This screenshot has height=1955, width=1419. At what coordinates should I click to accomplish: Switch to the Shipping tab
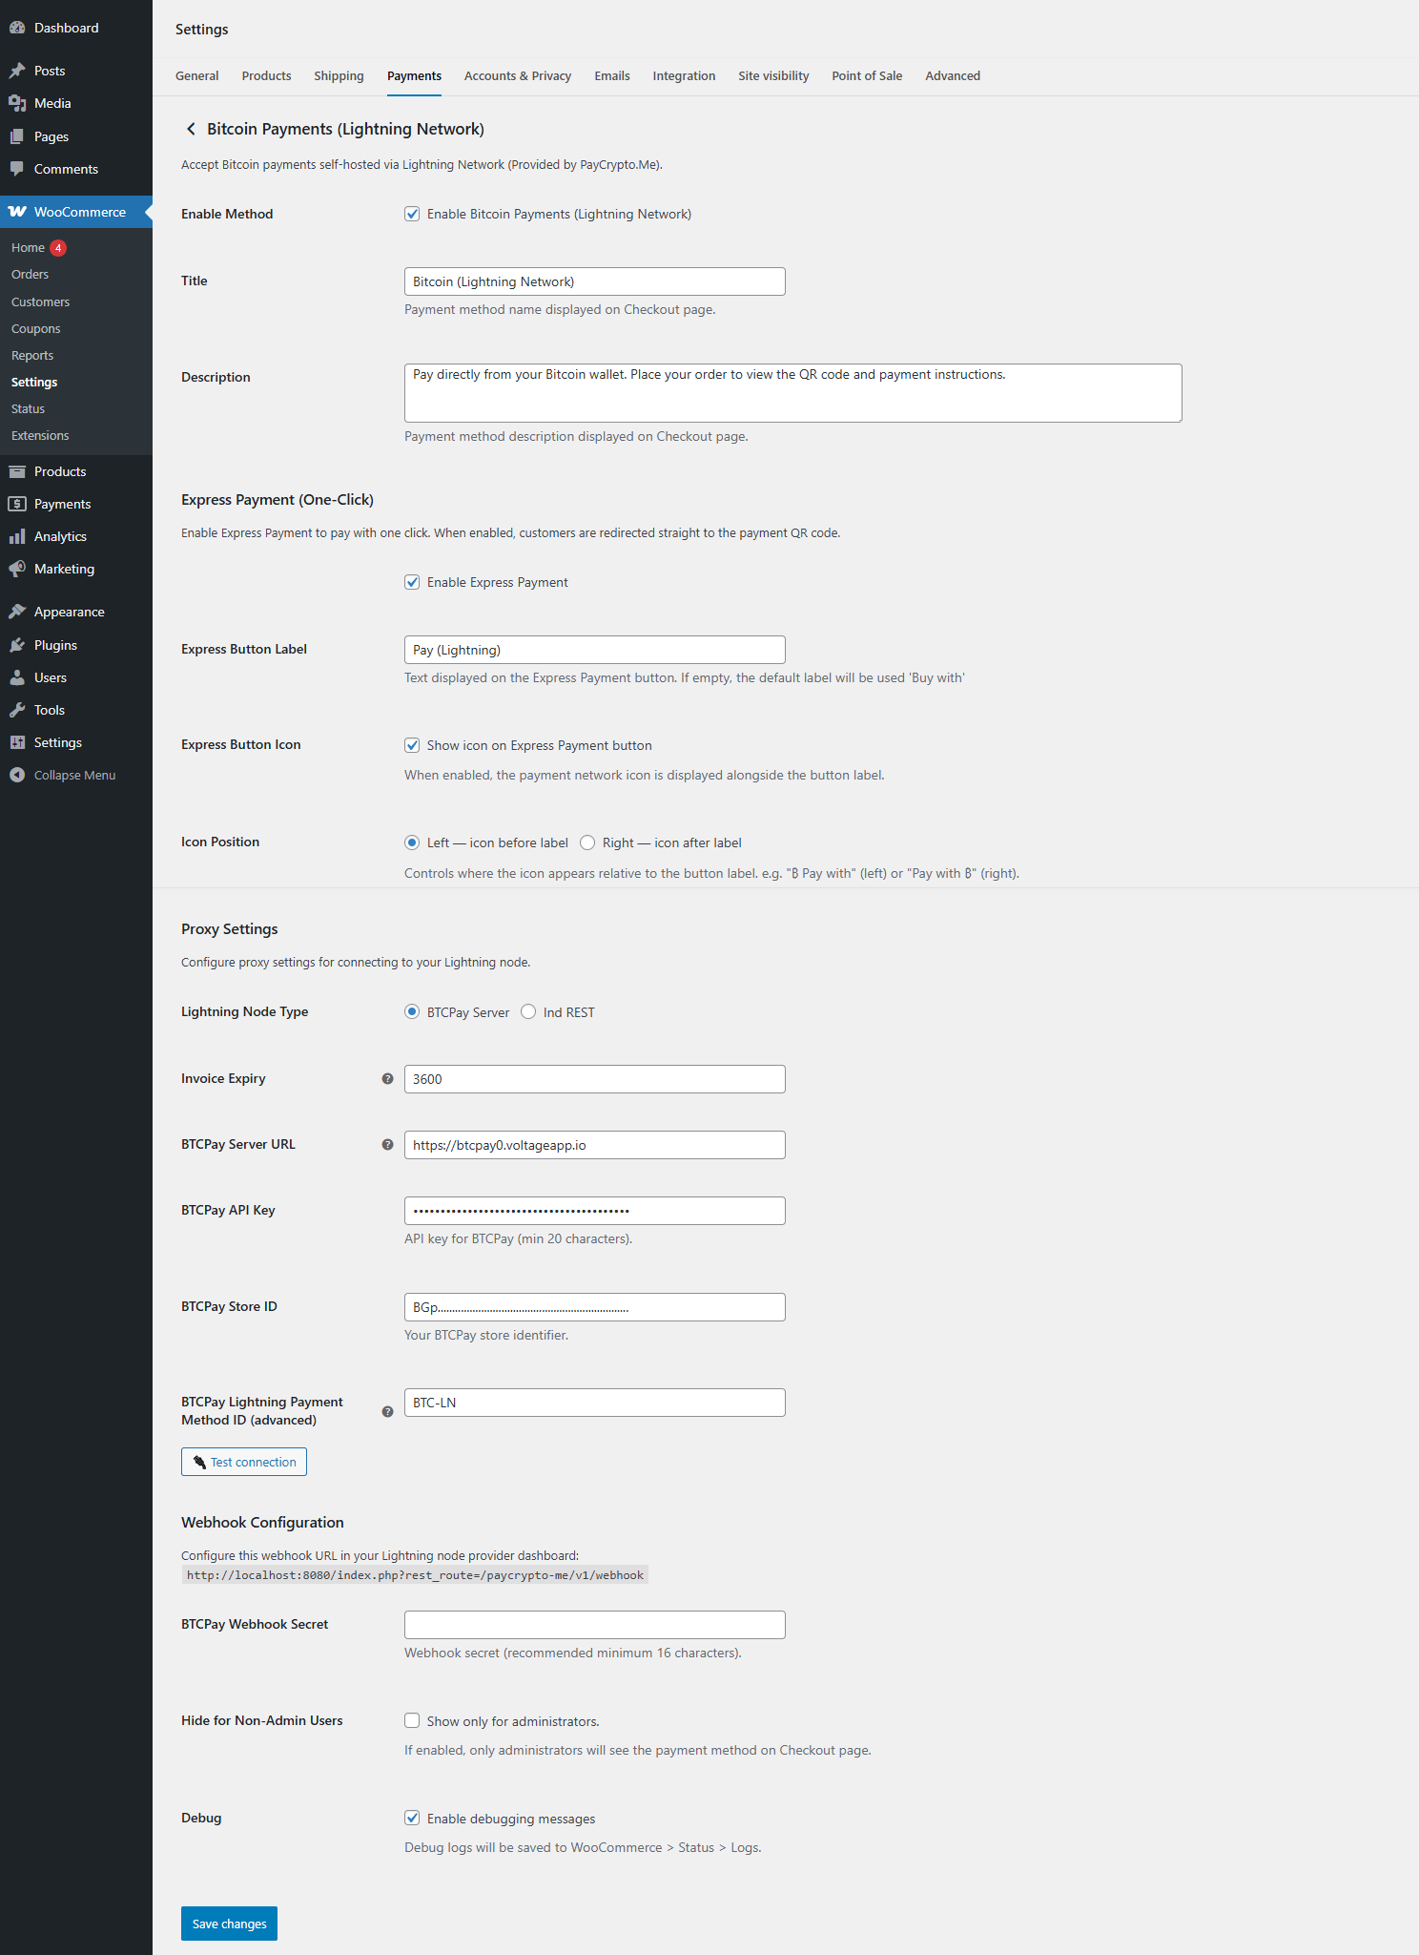click(x=339, y=76)
